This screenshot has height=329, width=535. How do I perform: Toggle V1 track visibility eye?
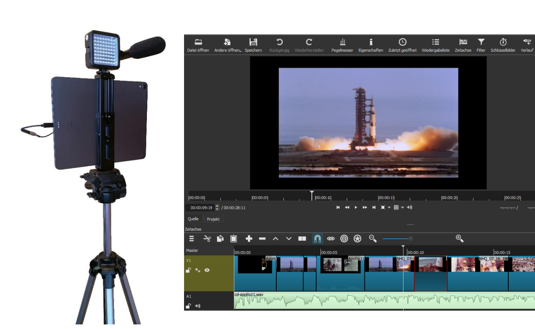click(207, 270)
